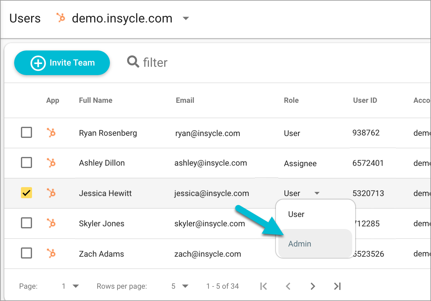Click HubSpot app icon in Jessica Hewitt row
The height and width of the screenshot is (301, 431).
pyautogui.click(x=51, y=193)
